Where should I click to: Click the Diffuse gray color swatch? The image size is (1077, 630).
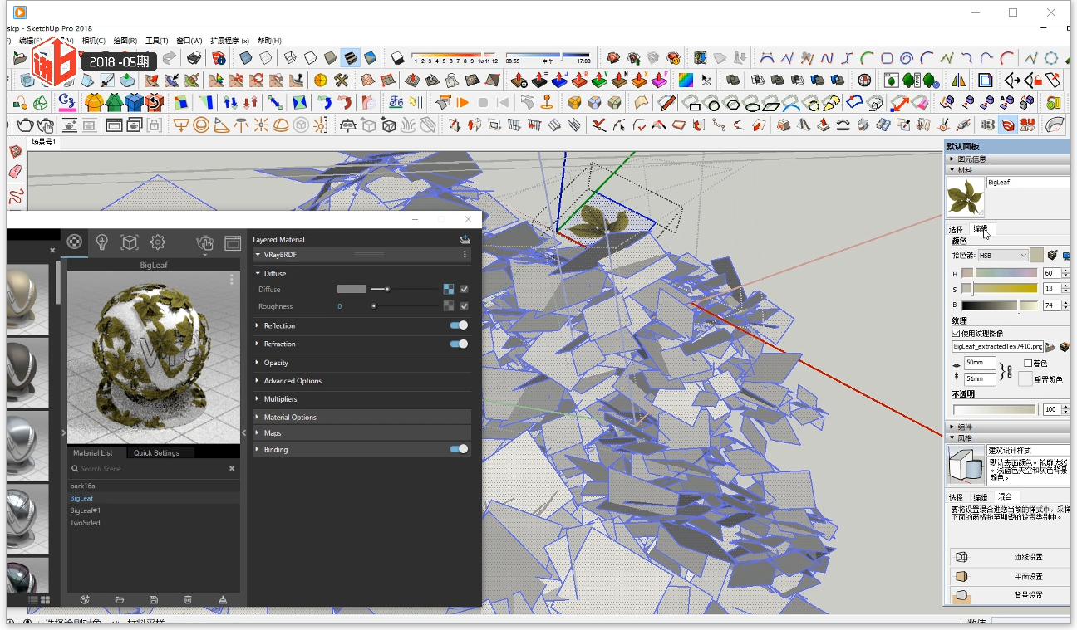pos(351,289)
